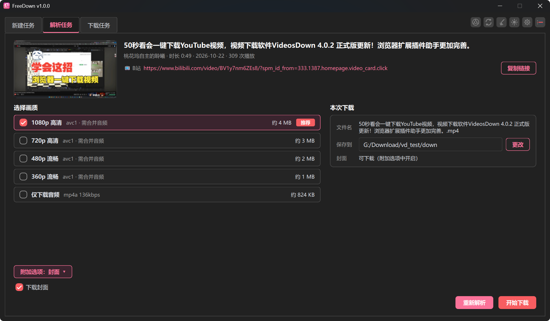Click the 复制链接 button

[x=518, y=68]
